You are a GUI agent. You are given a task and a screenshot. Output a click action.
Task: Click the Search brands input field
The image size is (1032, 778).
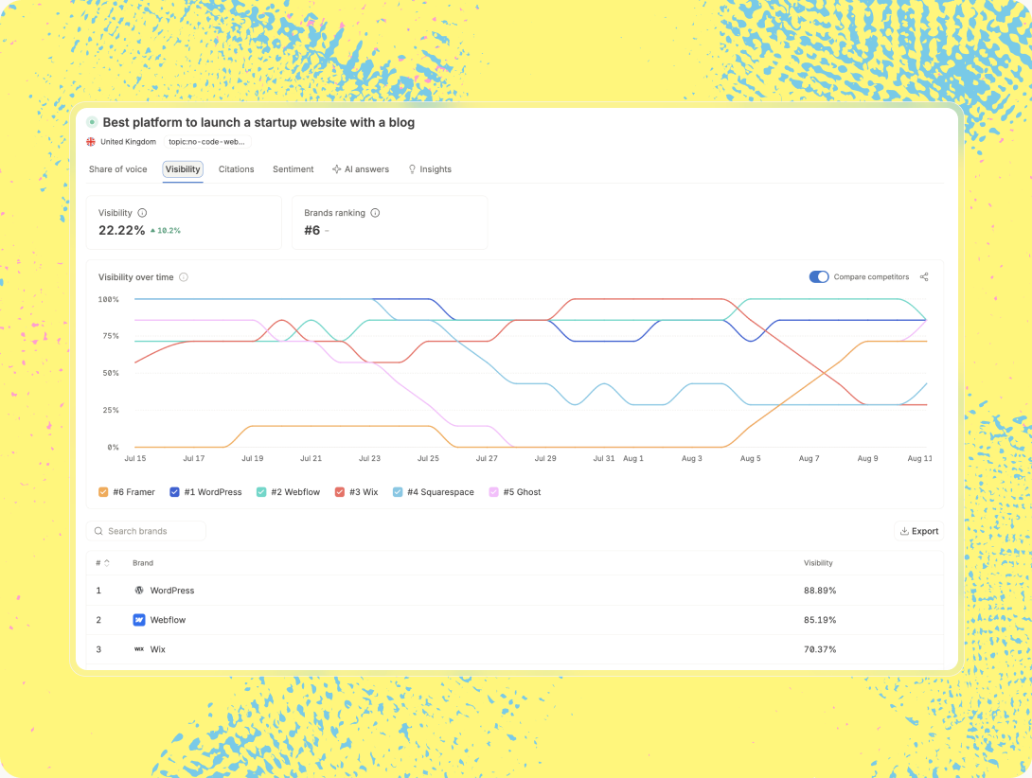(x=146, y=531)
